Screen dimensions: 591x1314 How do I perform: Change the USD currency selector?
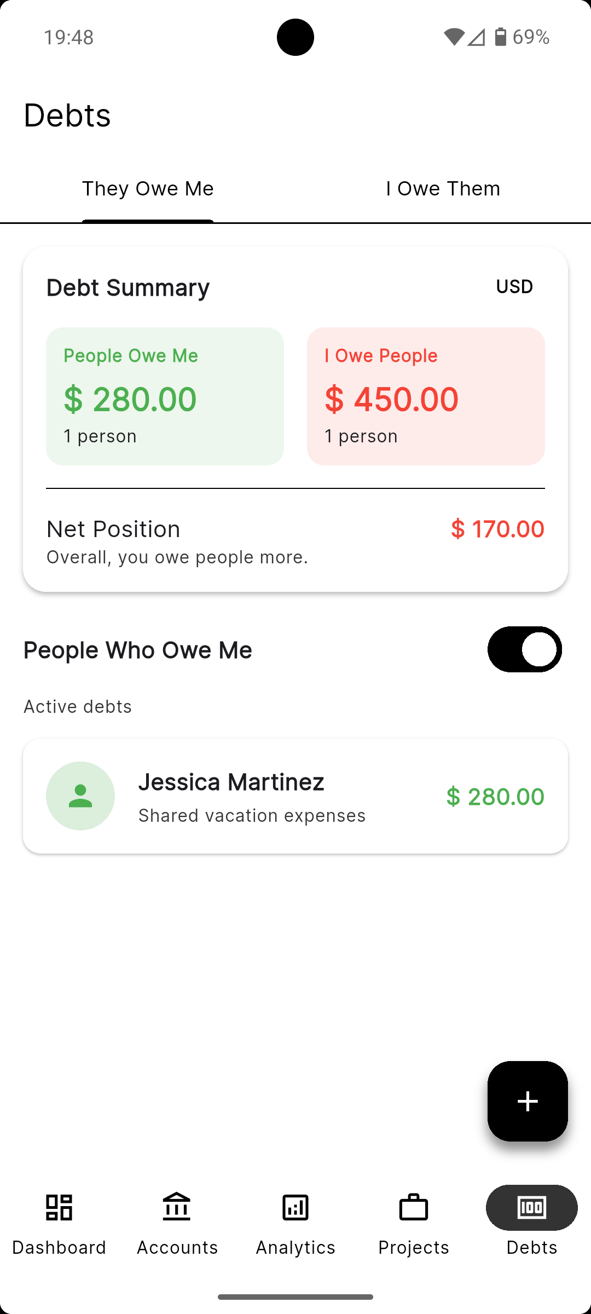click(514, 286)
